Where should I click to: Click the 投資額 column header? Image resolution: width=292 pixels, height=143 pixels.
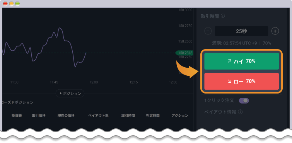(x=17, y=116)
